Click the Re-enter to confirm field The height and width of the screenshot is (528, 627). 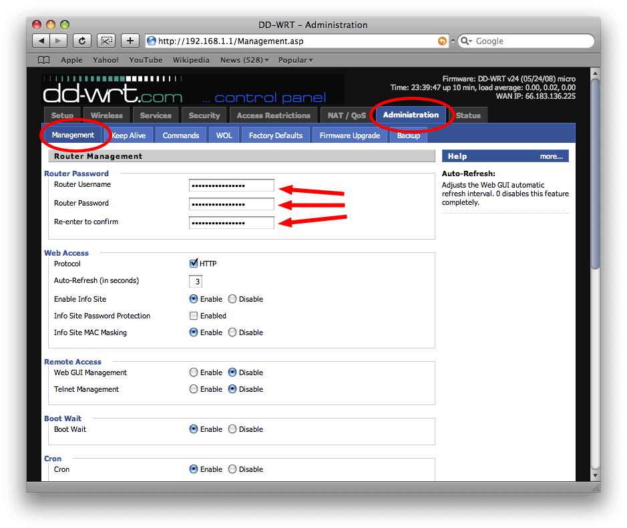(x=232, y=223)
